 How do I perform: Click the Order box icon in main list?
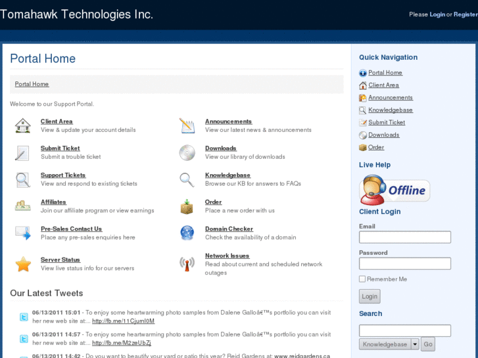coord(187,206)
